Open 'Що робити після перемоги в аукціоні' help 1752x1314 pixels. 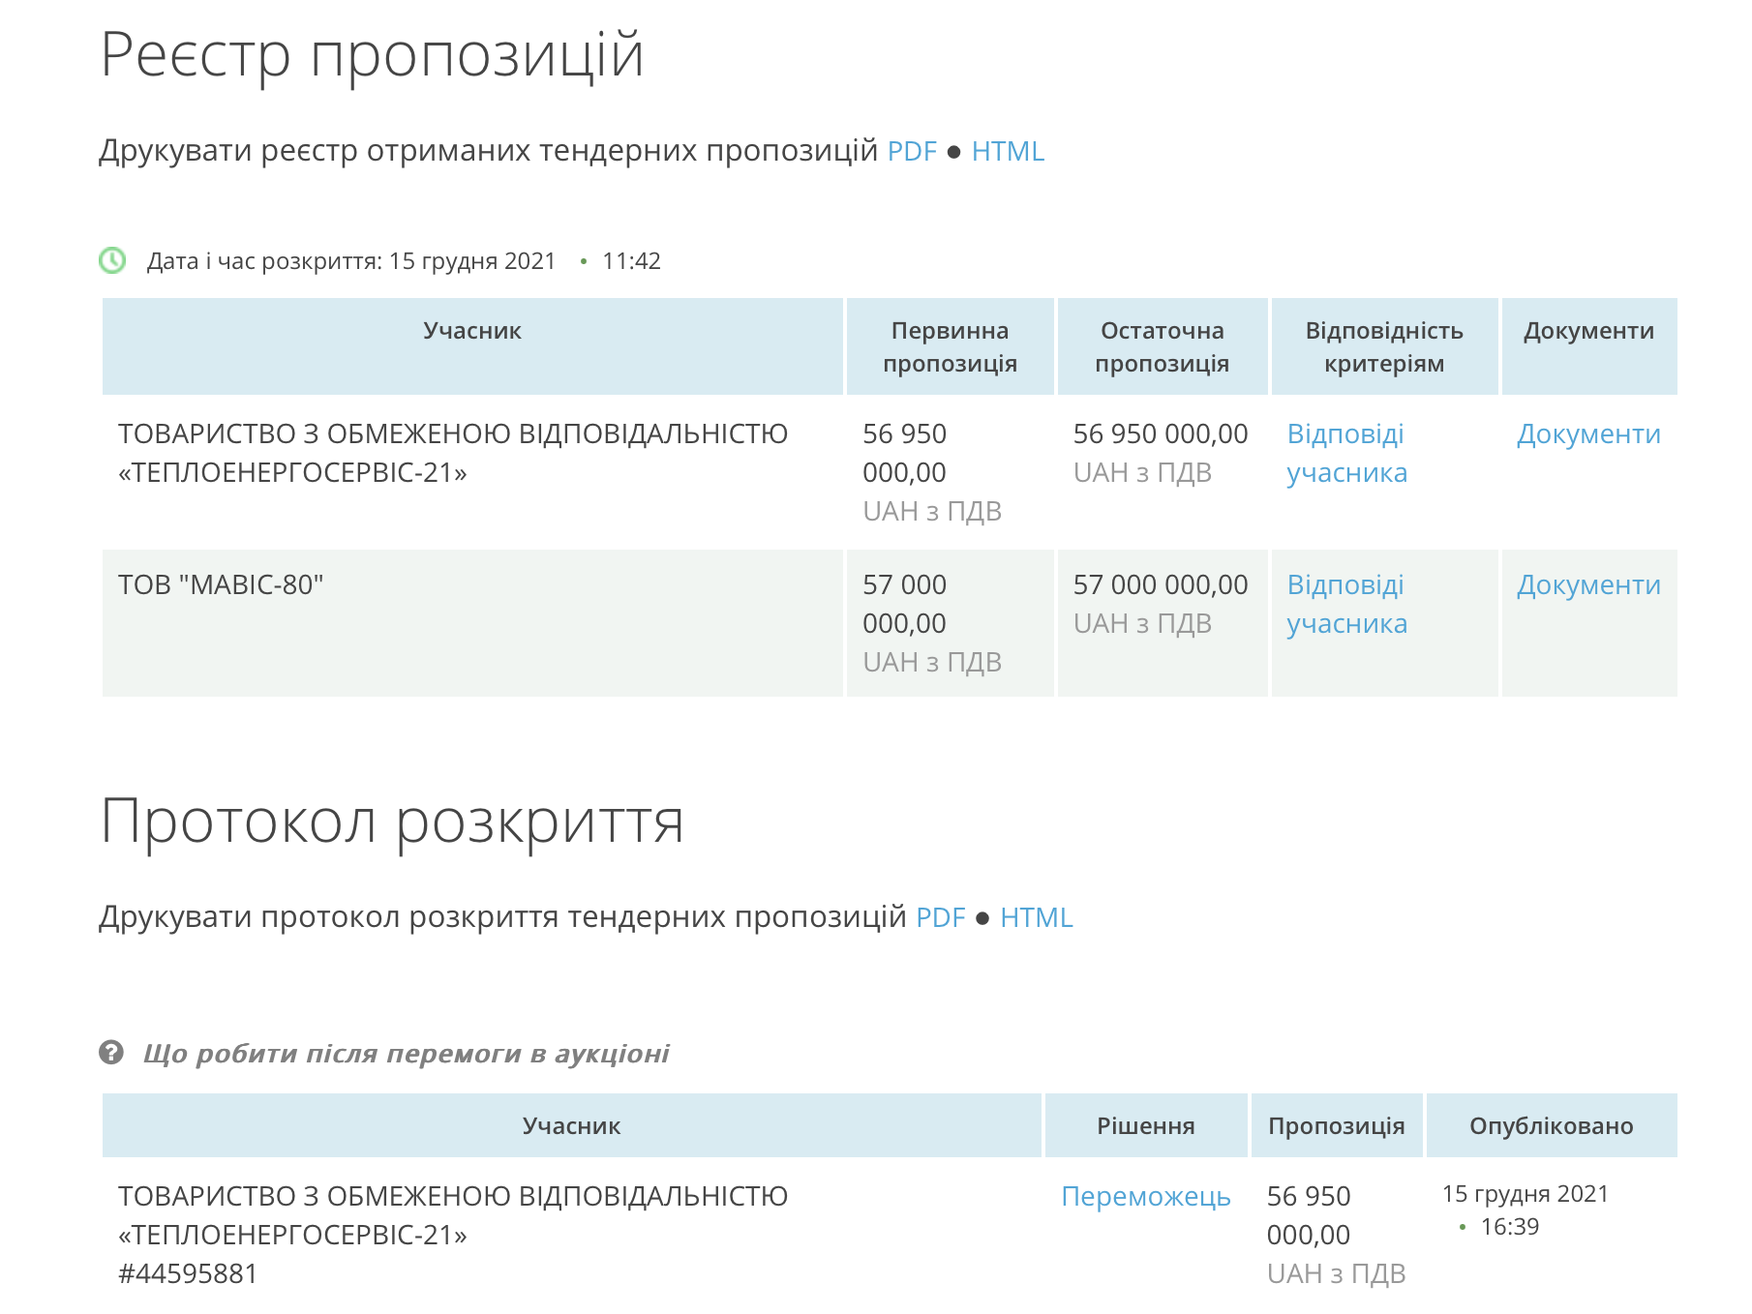pos(406,1053)
